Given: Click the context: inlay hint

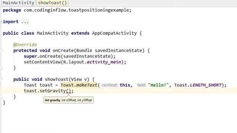Looking at the screenshot, I should coord(110,85).
